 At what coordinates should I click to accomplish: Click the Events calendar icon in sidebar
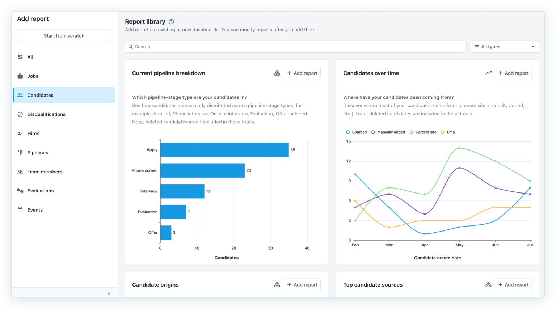click(x=20, y=210)
